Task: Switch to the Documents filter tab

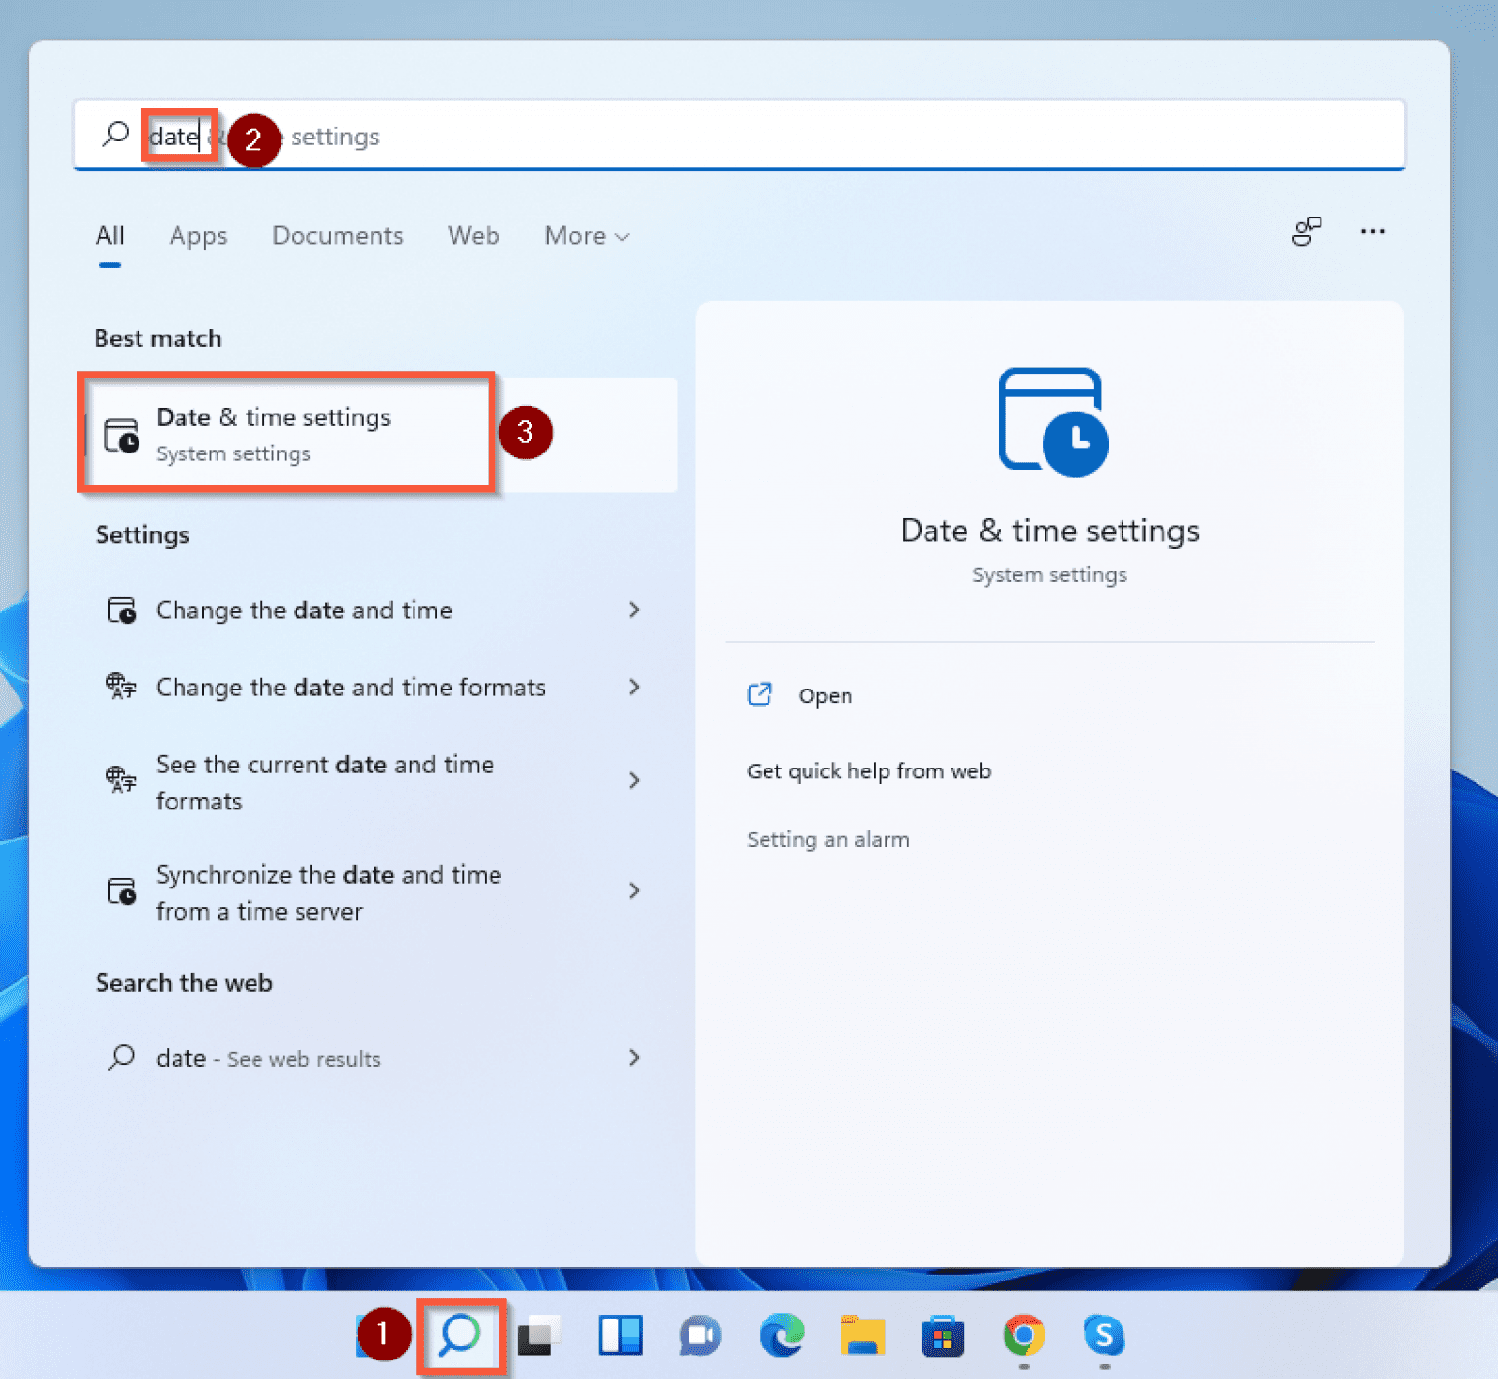Action: click(337, 236)
